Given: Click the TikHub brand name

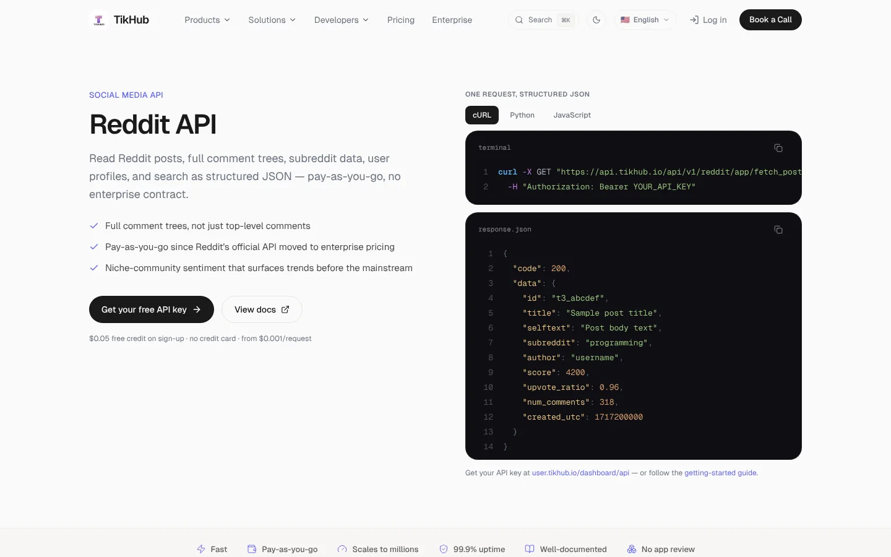Looking at the screenshot, I should pyautogui.click(x=131, y=20).
